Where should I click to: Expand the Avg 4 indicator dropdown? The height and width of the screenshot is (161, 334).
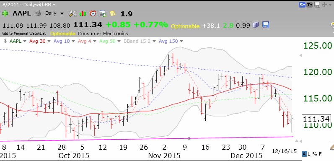tap(95, 42)
